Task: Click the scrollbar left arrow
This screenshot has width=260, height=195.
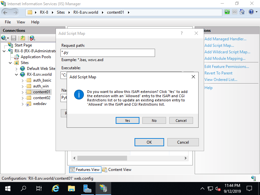Action: [x=74, y=158]
